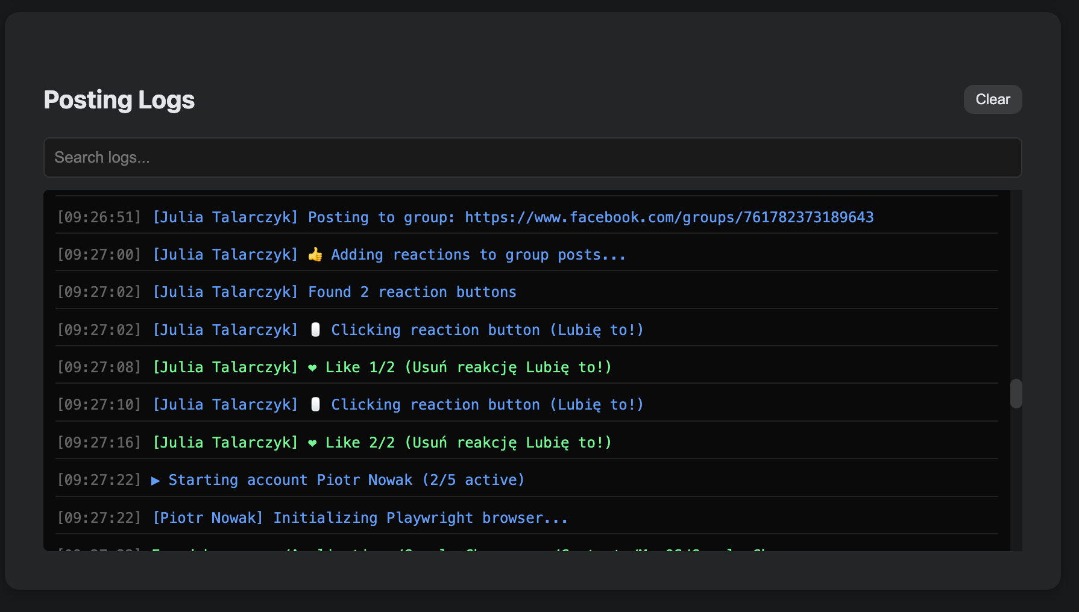Click the heart icon beside Like 1/2
This screenshot has height=612, width=1079.
tap(312, 368)
